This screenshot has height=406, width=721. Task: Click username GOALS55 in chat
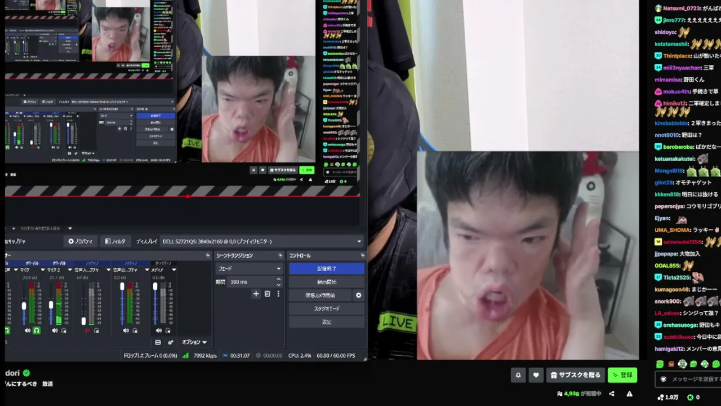[x=667, y=265]
